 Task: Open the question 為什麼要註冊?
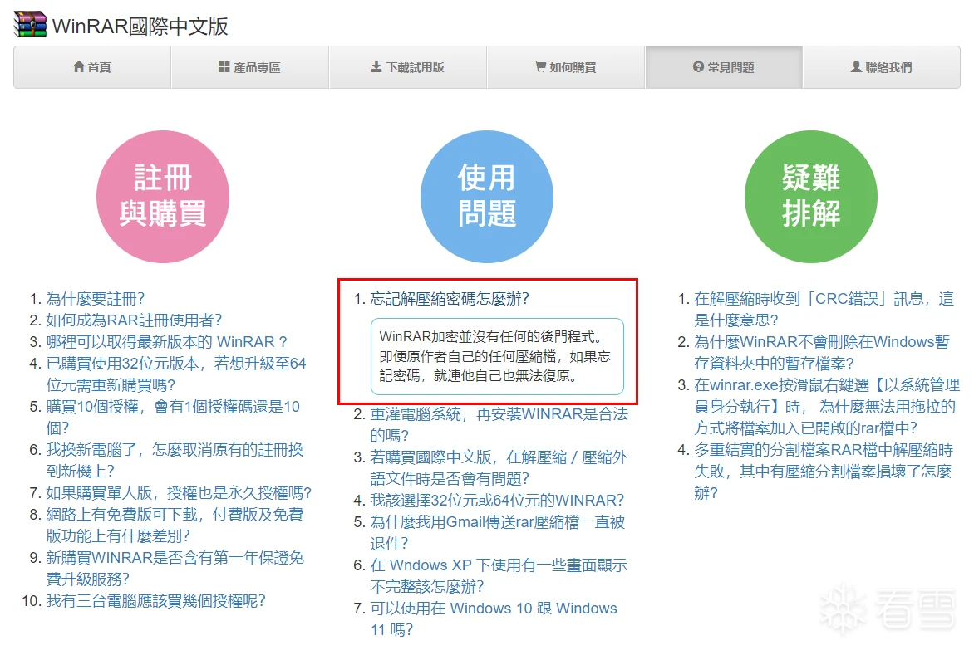(x=95, y=299)
